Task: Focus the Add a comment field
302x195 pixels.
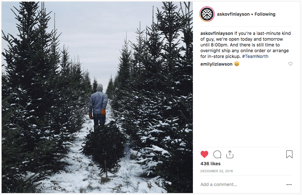Action: click(x=237, y=184)
